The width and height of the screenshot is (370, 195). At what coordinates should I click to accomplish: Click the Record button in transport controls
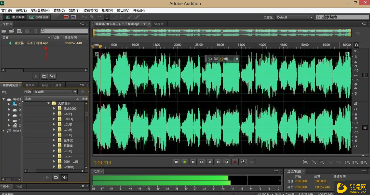pyautogui.click(x=235, y=162)
